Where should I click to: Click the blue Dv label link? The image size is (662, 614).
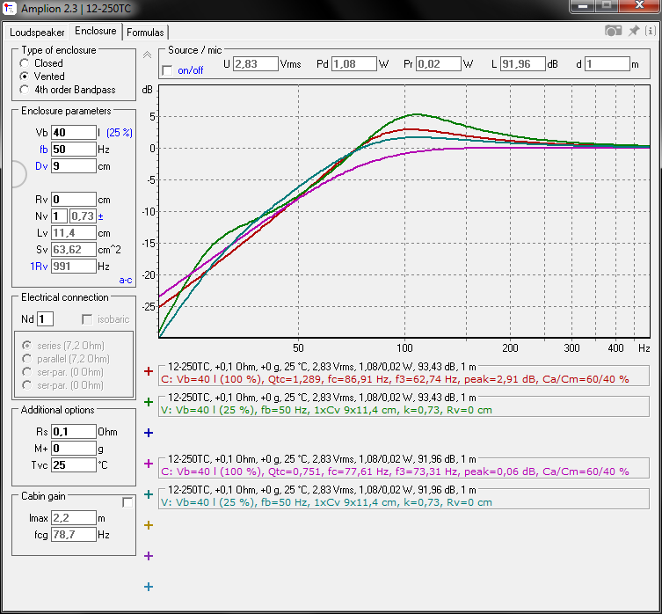point(41,166)
